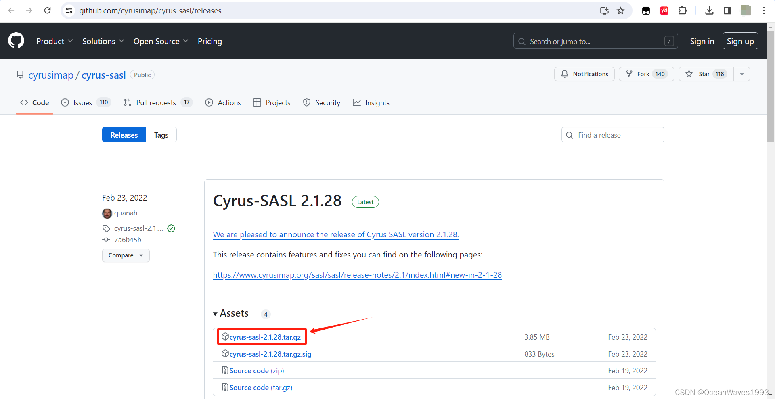Click the verified checkmark badge near tag

pyautogui.click(x=171, y=228)
